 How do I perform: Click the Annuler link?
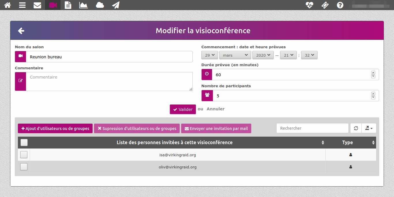tap(215, 109)
